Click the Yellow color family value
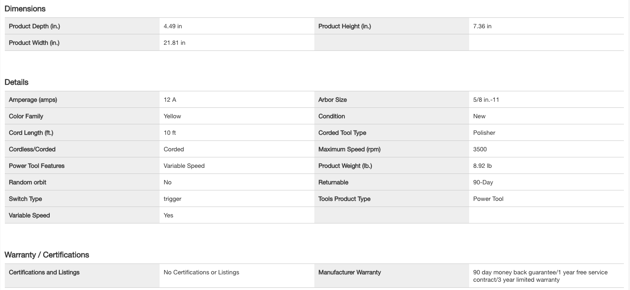 point(172,116)
